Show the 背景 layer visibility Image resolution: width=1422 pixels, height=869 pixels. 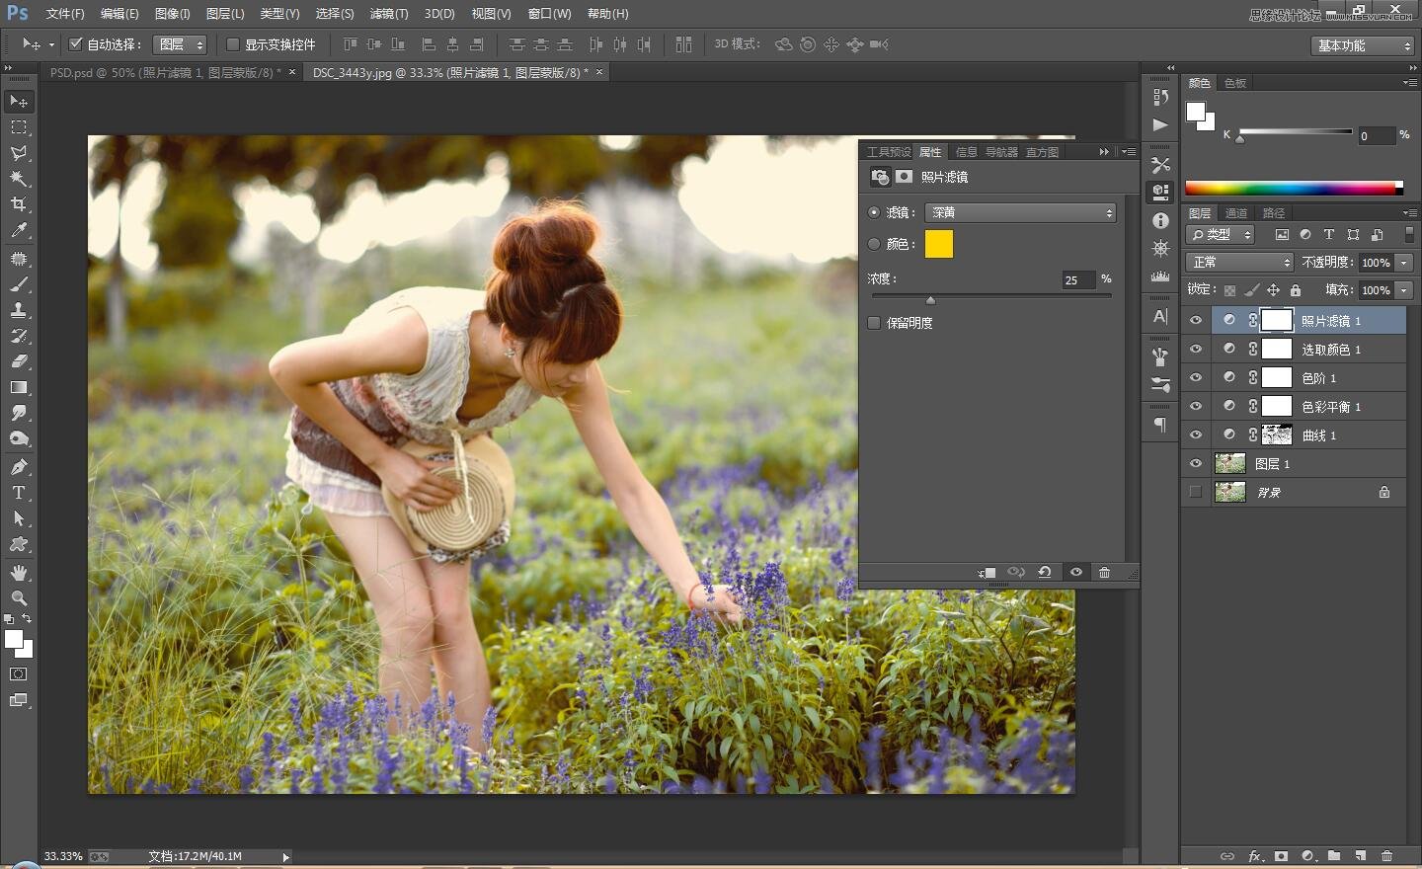(1196, 491)
